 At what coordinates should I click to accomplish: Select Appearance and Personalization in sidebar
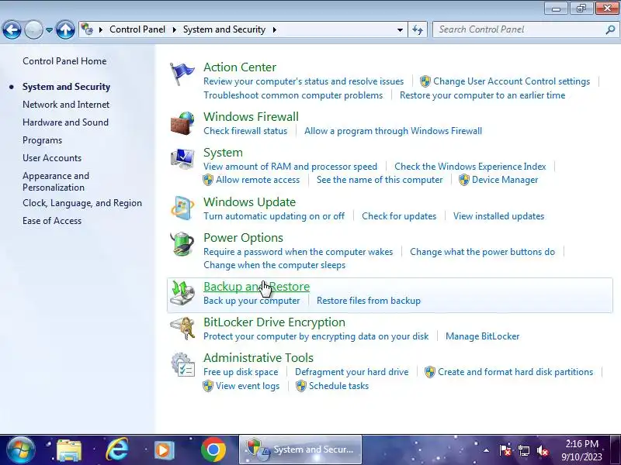(x=56, y=181)
